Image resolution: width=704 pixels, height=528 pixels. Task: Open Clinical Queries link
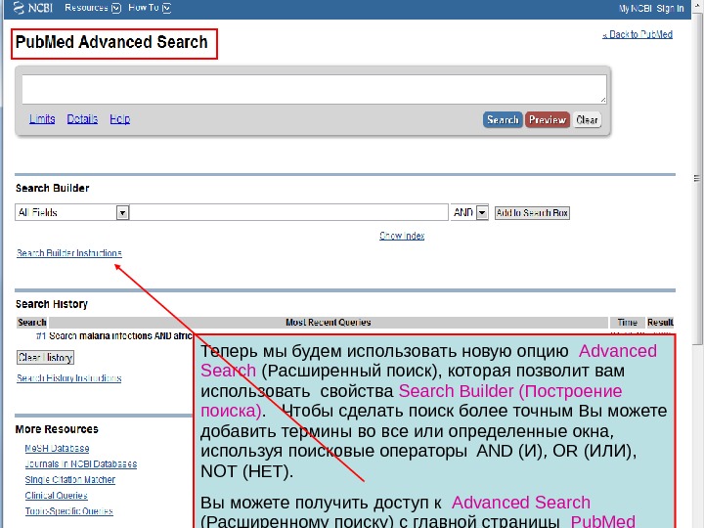56,495
